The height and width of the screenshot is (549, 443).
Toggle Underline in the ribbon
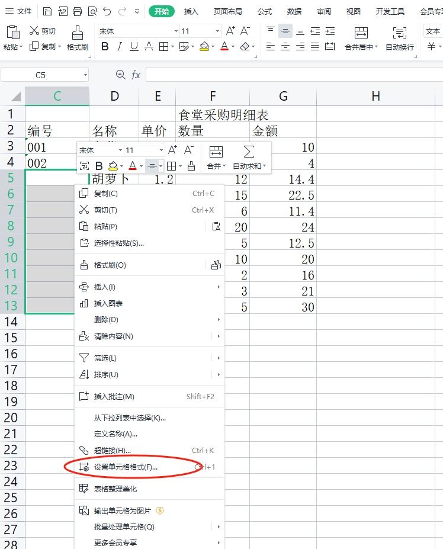click(x=134, y=46)
